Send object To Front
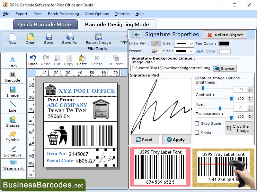 [116, 60]
